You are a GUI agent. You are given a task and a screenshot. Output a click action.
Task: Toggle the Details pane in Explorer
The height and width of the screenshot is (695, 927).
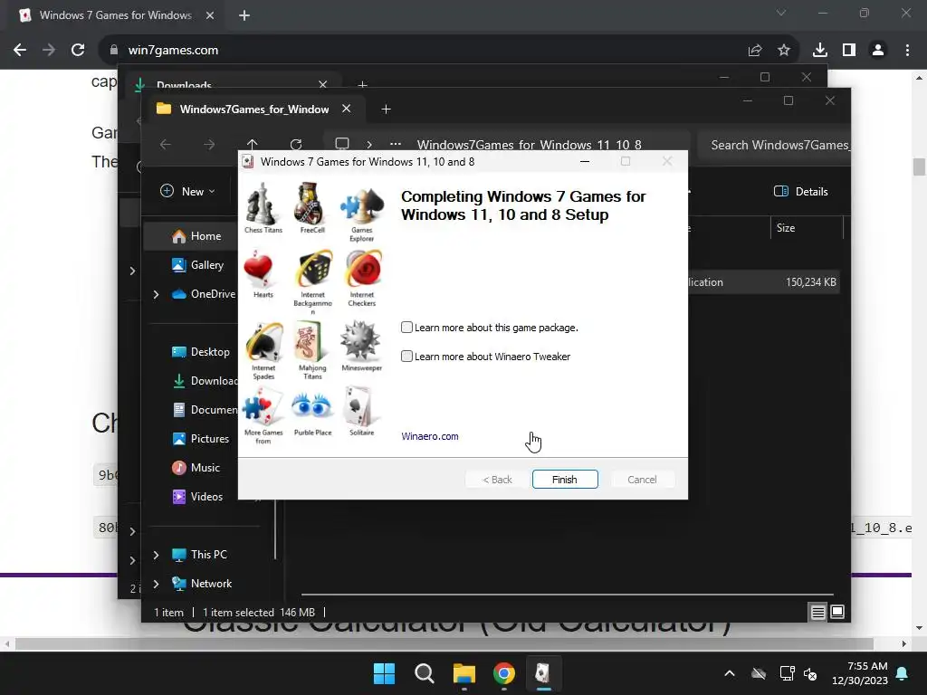[x=800, y=192]
